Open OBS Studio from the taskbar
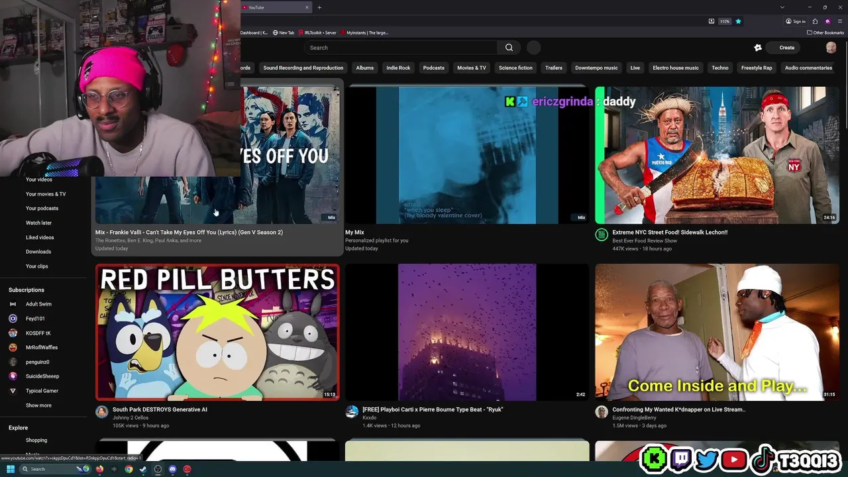This screenshot has height=477, width=848. [x=158, y=469]
